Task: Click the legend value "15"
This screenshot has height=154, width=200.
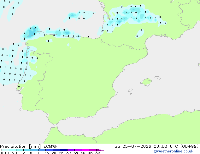Action: click(47, 153)
